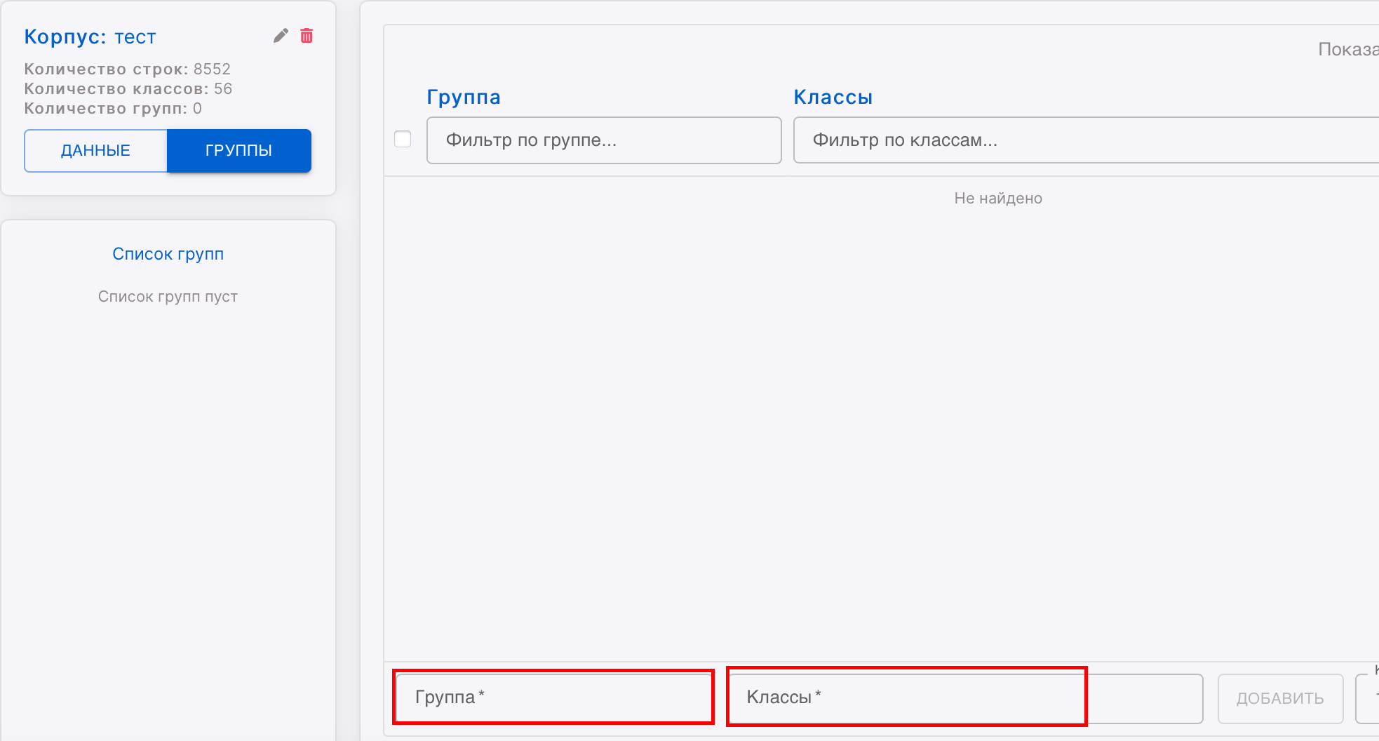Switch to the ДАННЫЕ tab

tap(96, 151)
